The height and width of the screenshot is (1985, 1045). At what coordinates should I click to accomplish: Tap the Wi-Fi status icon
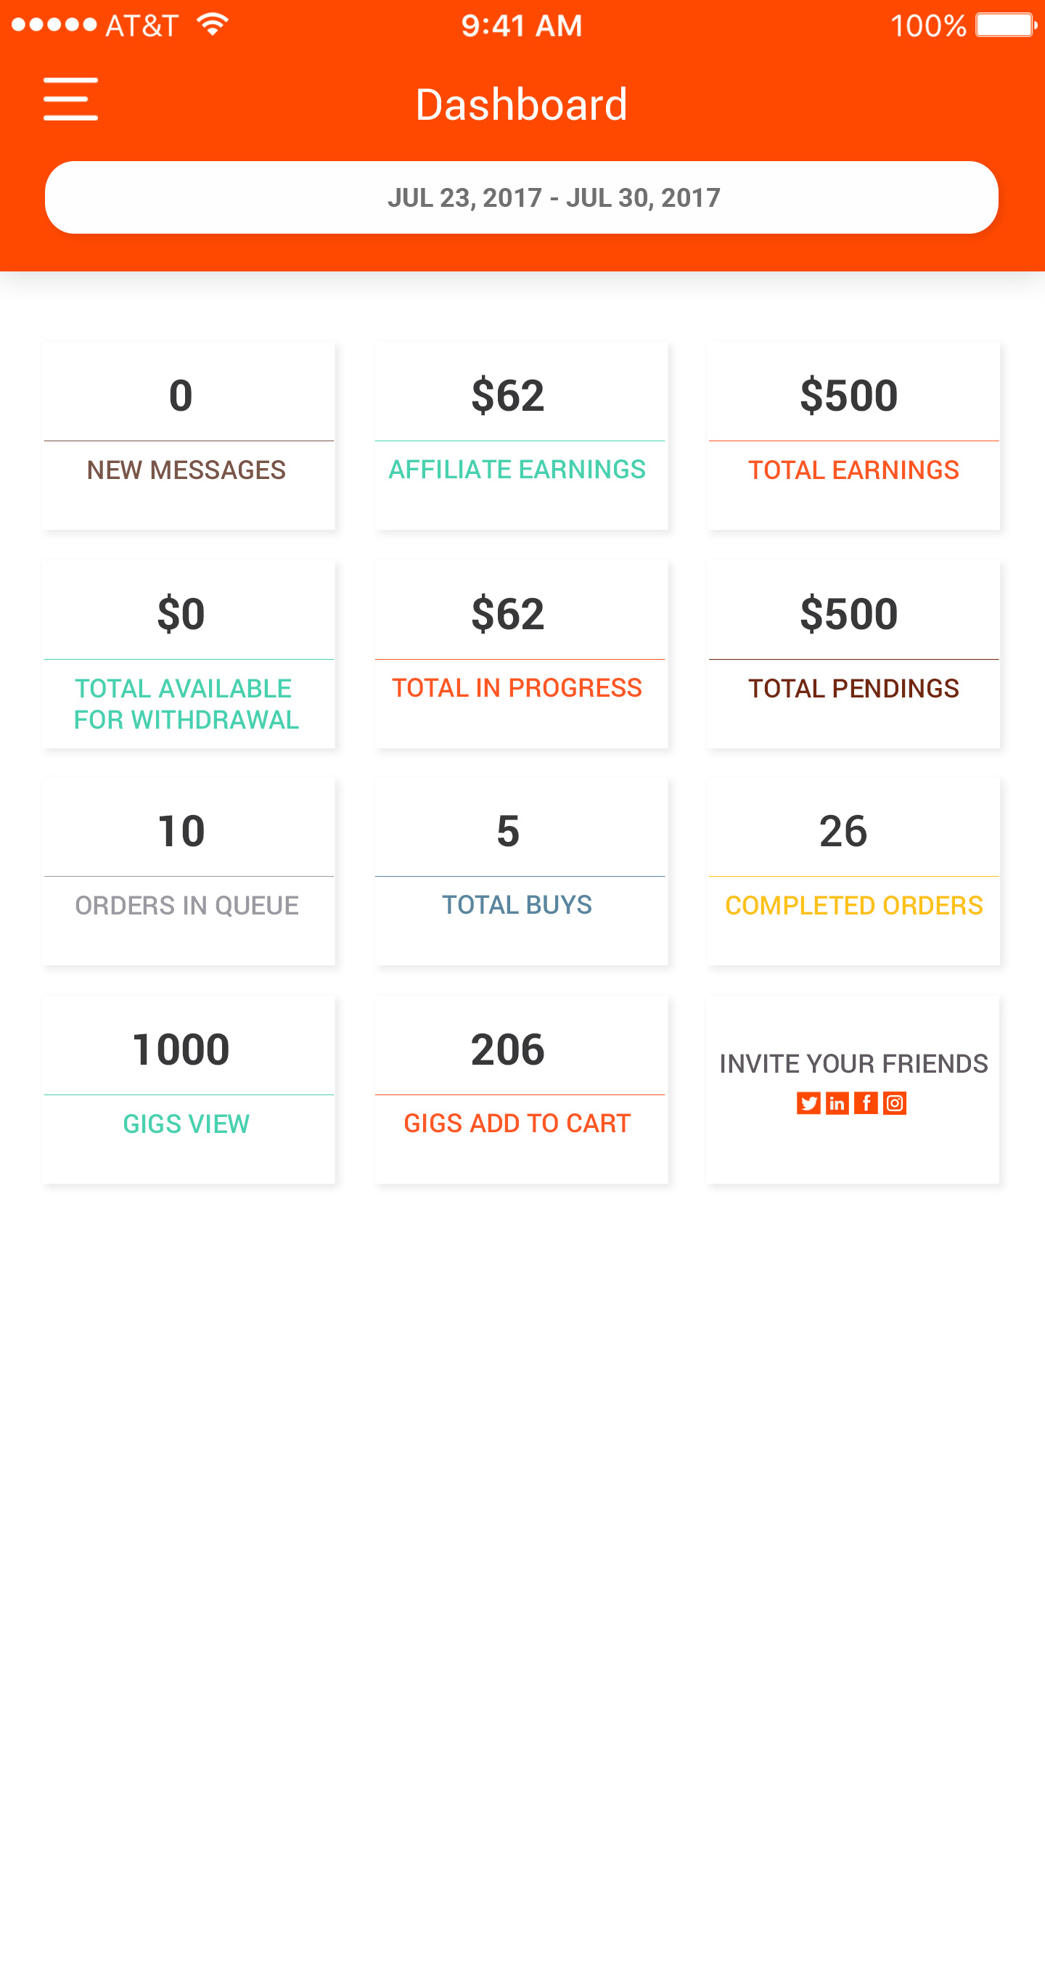212,24
